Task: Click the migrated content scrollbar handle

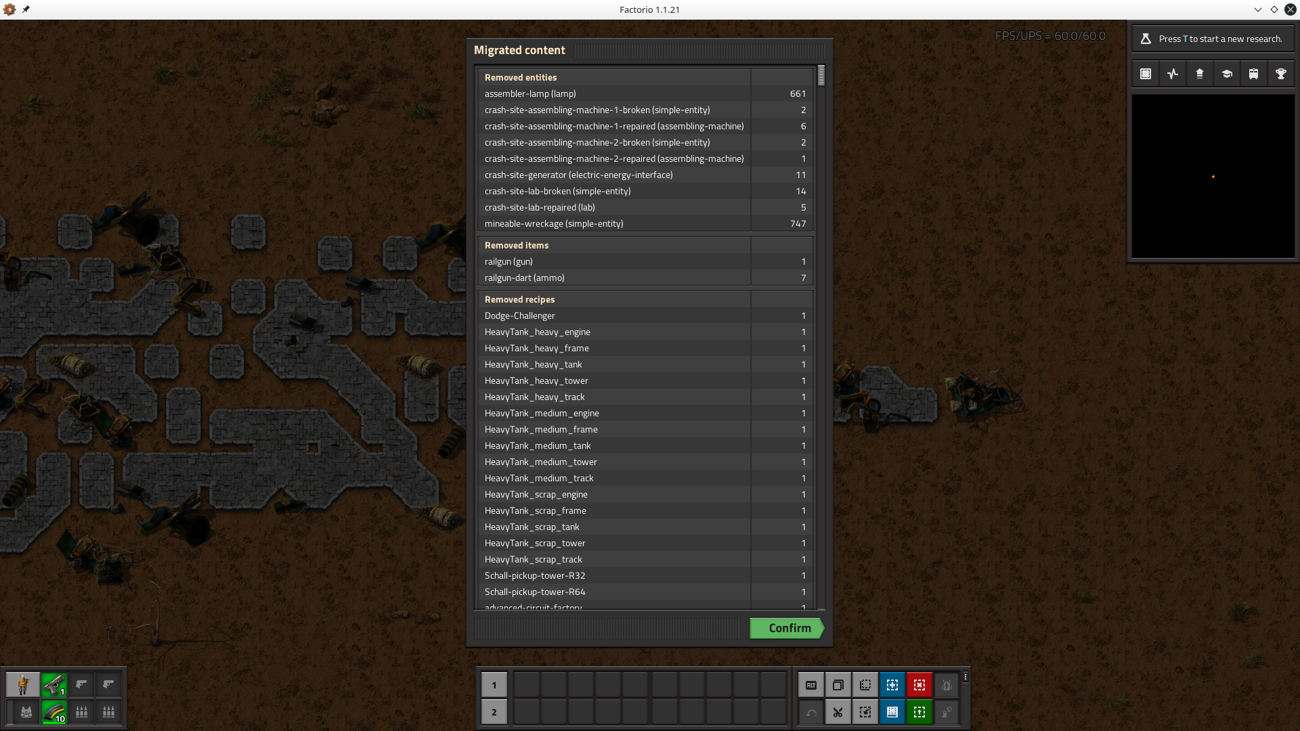Action: click(x=821, y=75)
